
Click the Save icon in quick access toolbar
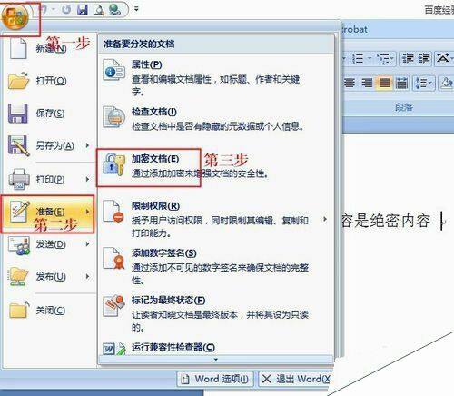click(x=83, y=10)
